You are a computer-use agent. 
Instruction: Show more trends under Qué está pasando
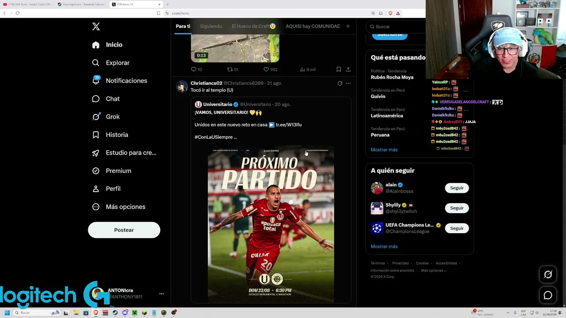[384, 150]
